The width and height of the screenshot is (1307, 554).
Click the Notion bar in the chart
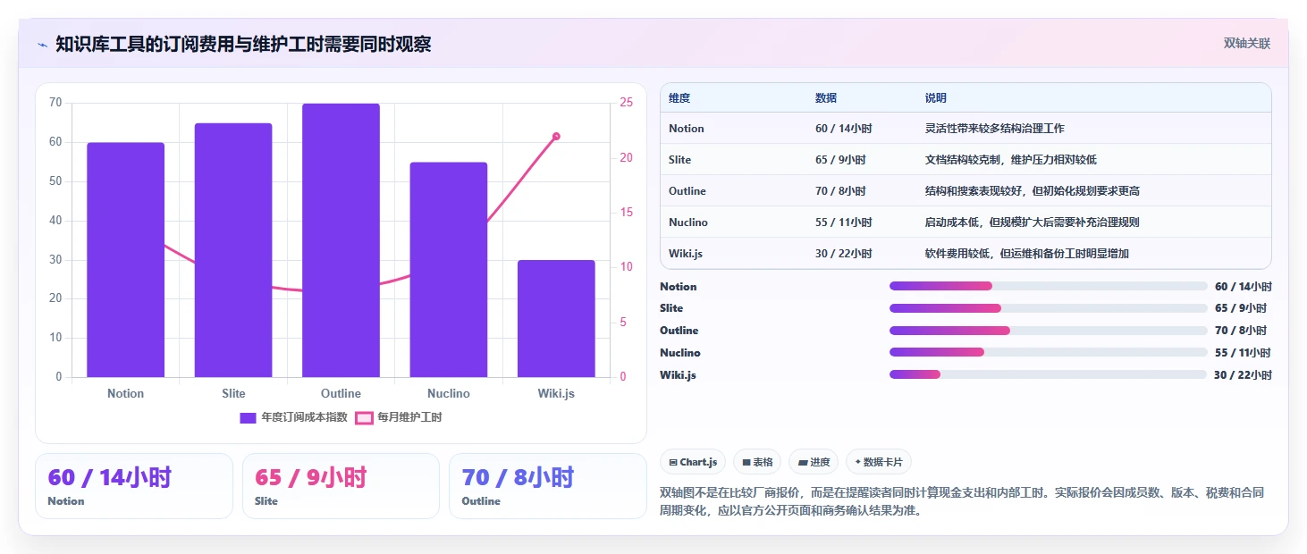125,260
